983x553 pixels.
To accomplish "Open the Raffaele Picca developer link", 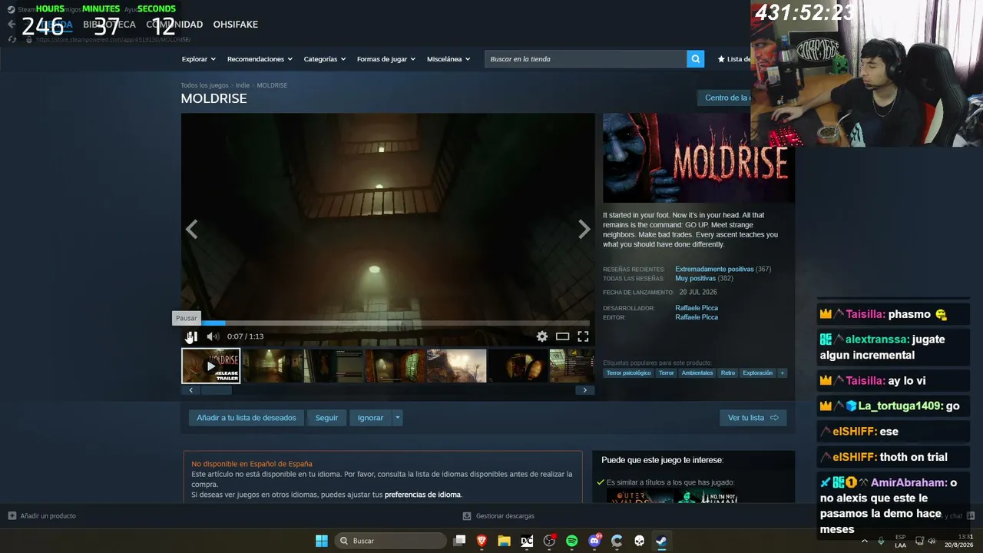I will (697, 308).
